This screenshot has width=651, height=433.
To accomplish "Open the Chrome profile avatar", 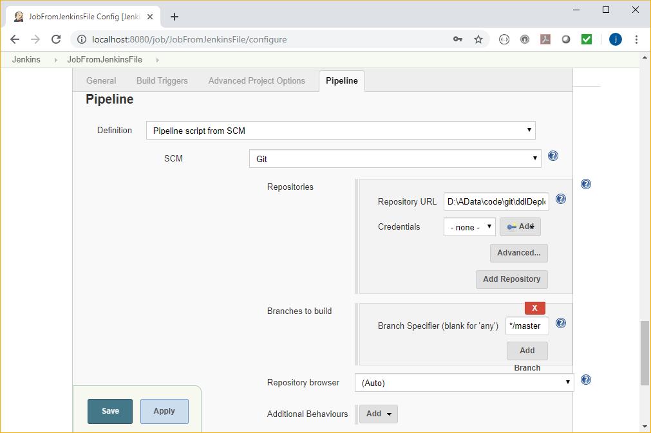I will click(x=616, y=39).
